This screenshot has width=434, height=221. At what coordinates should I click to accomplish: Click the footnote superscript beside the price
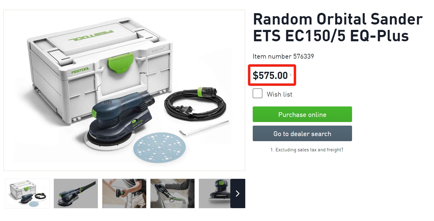click(291, 75)
